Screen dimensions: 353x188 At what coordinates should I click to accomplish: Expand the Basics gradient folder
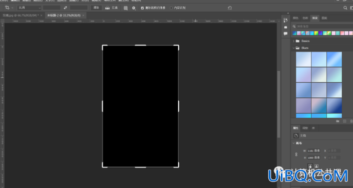coord(293,41)
